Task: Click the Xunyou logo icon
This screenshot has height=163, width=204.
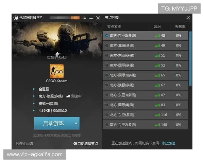Action: [x=16, y=18]
